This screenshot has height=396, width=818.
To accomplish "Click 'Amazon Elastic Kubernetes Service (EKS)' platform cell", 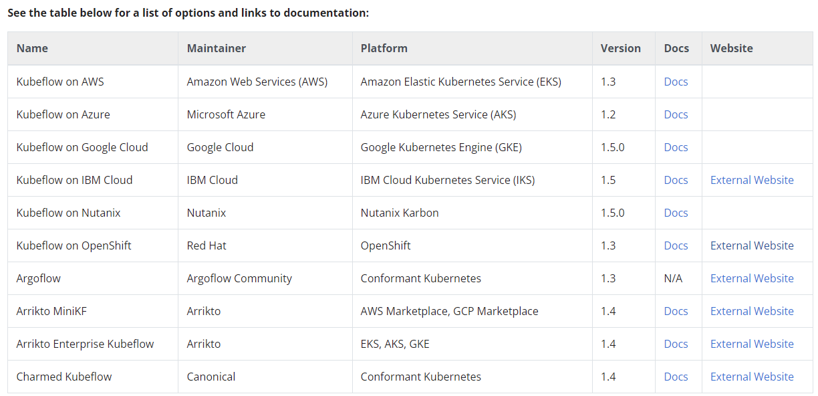I will (472, 82).
